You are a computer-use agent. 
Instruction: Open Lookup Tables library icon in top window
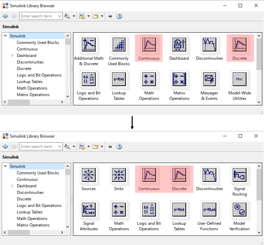tap(119, 80)
